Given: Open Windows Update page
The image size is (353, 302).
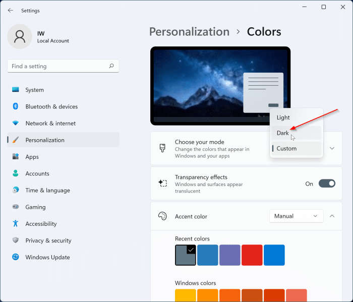Looking at the screenshot, I should point(63,257).
